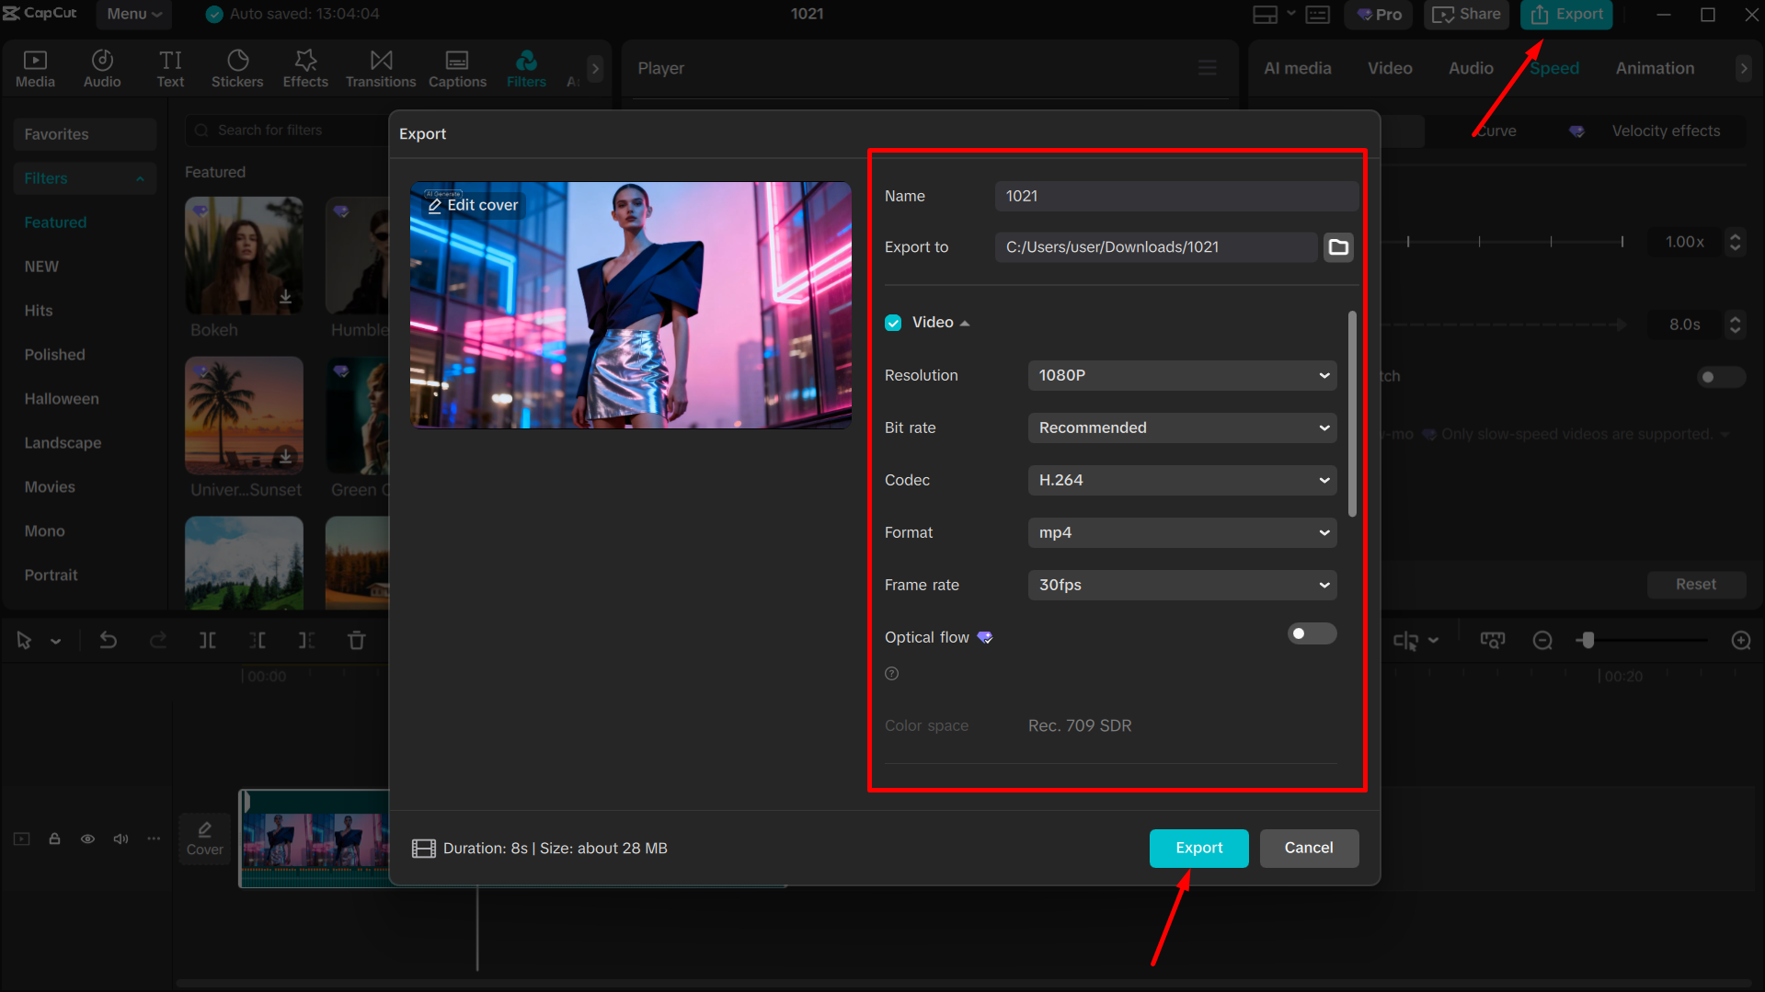Open the Media panel
Image resolution: width=1765 pixels, height=992 pixels.
pos(35,67)
